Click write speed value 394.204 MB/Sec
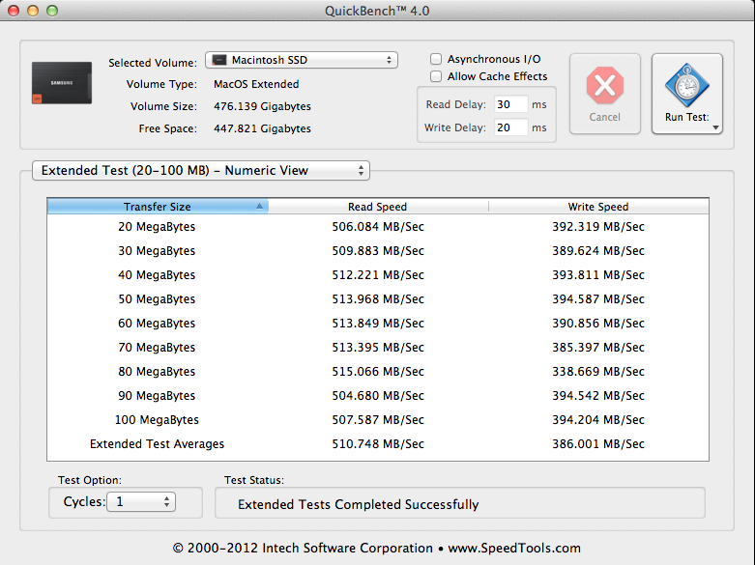The height and width of the screenshot is (565, 755). 598,420
